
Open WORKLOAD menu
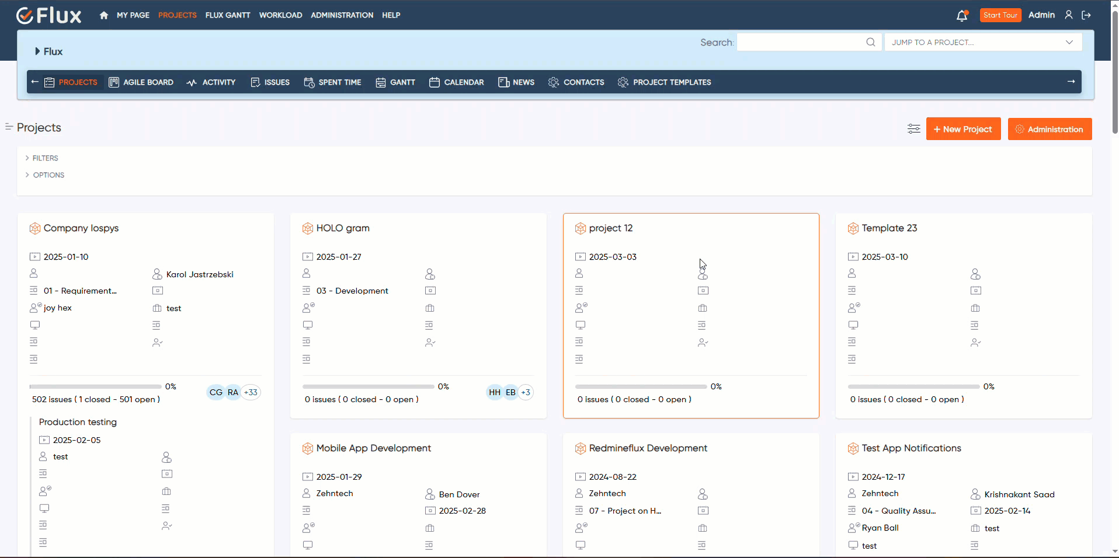(281, 15)
